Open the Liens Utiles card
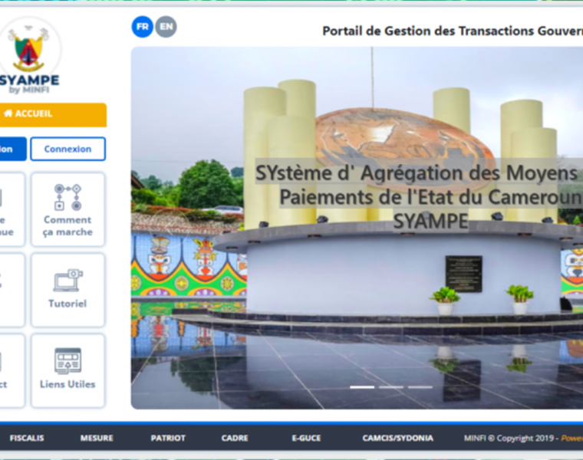Viewport: 583px width, 460px height. point(68,370)
